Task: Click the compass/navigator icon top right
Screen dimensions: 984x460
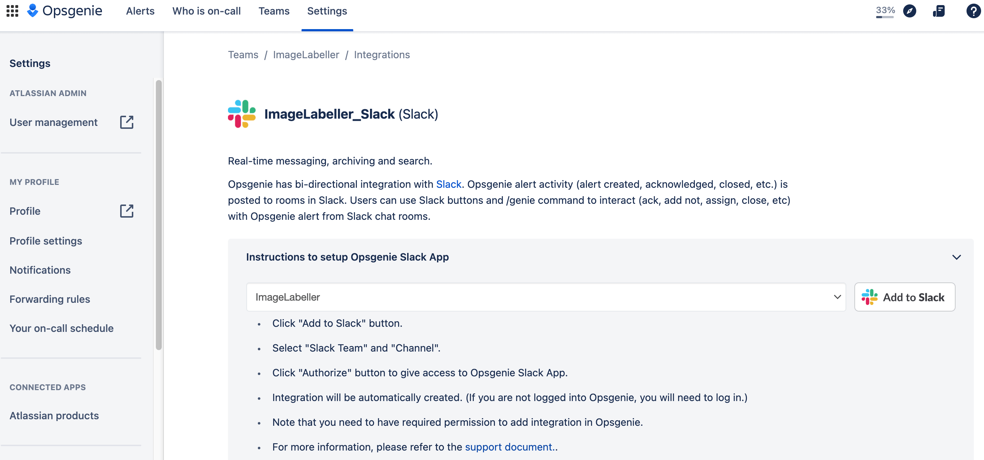Action: (910, 11)
